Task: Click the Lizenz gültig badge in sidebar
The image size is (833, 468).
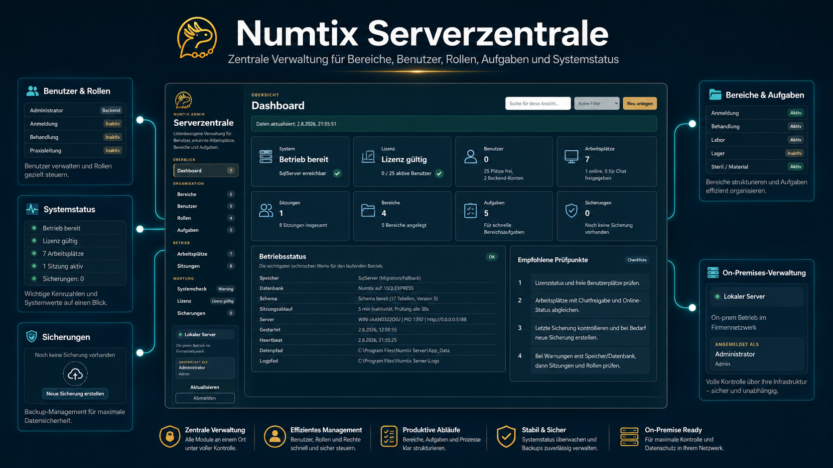Action: click(222, 301)
